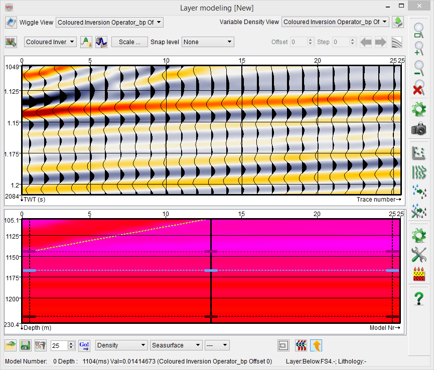The height and width of the screenshot is (370, 434).
Task: Open the Variable Density View dropdown
Action: click(x=335, y=22)
